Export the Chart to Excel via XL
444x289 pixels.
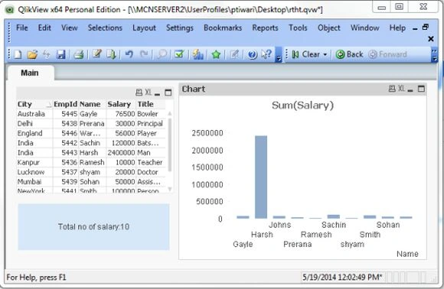point(402,89)
